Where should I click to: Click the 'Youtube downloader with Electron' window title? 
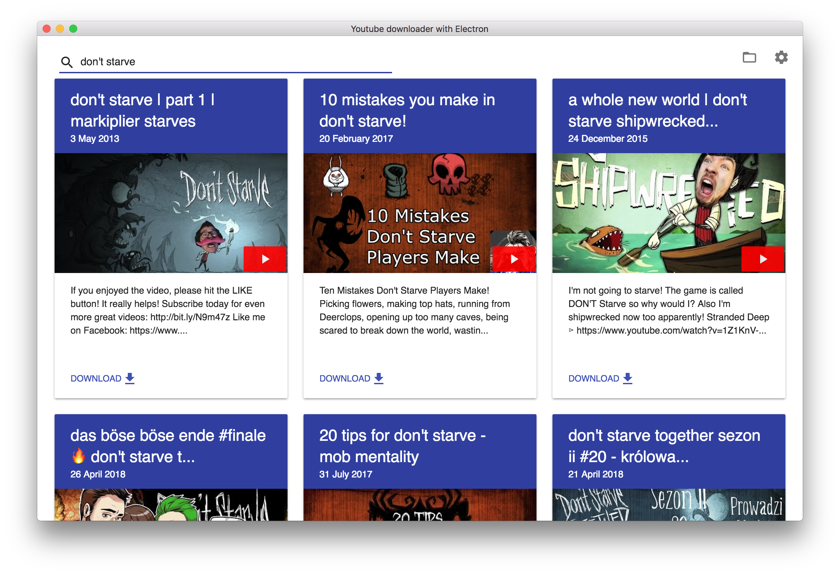(420, 29)
